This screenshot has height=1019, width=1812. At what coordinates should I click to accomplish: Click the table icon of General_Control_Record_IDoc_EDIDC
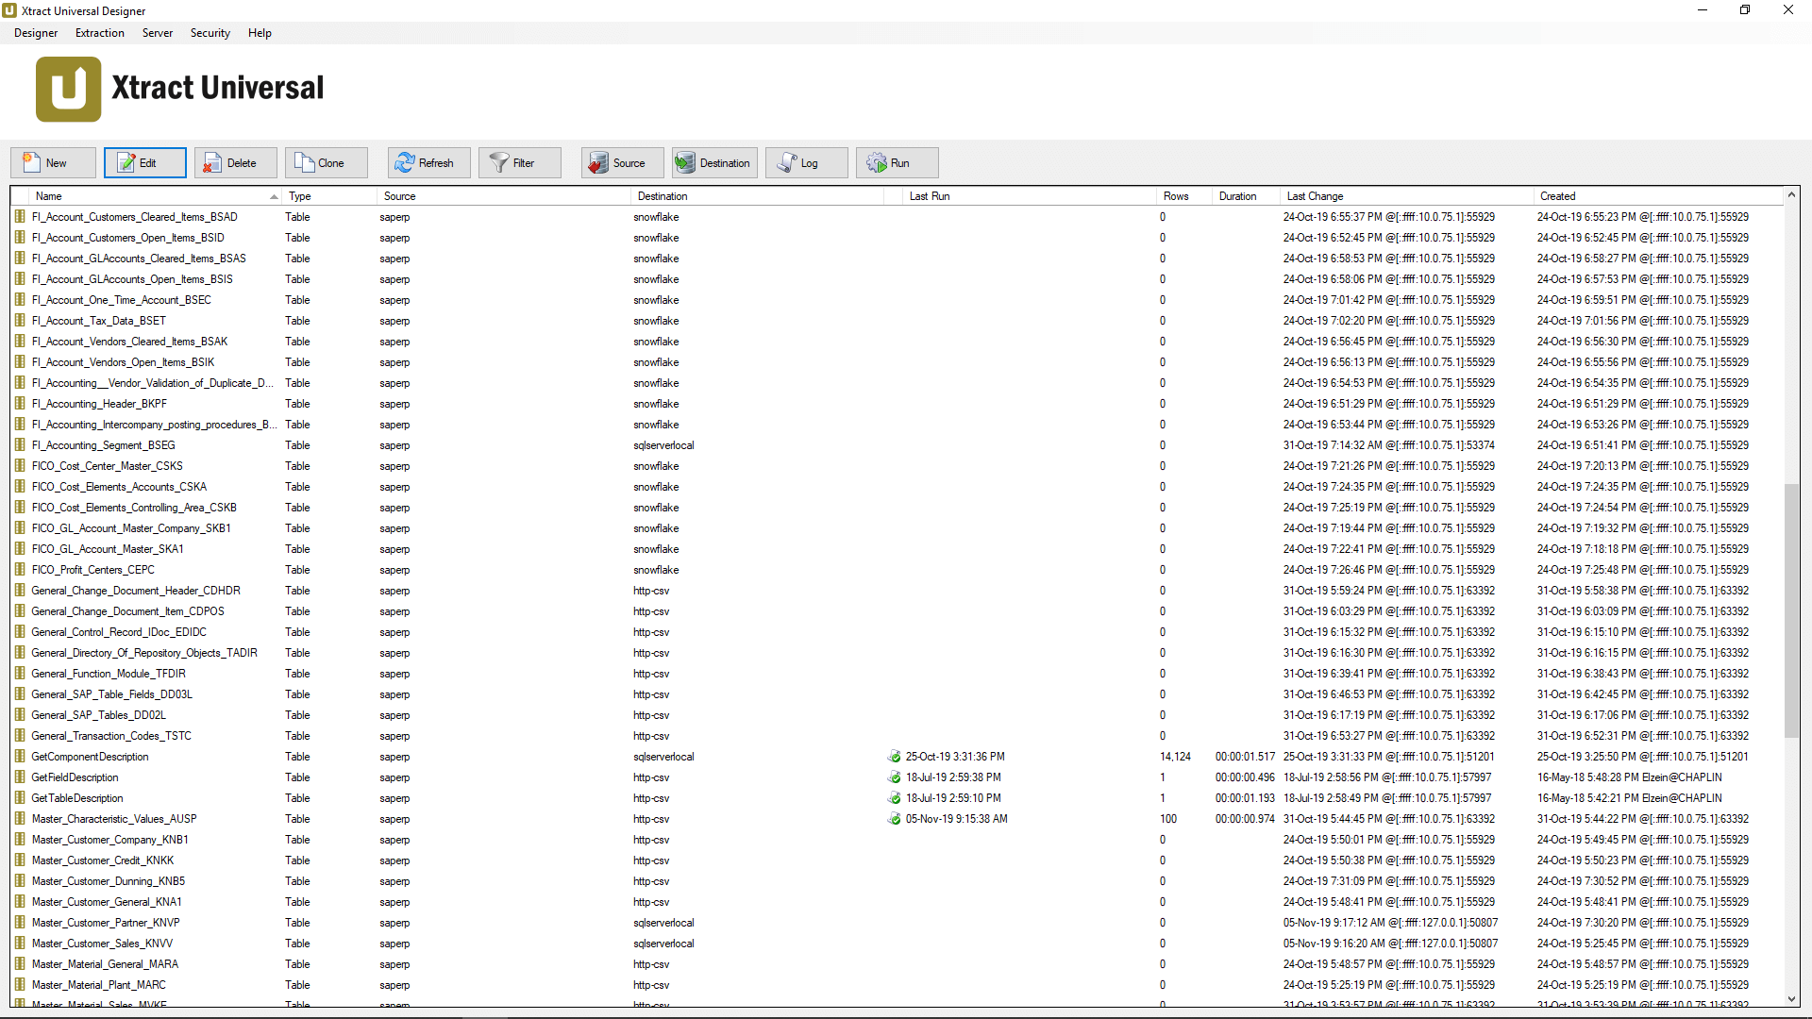20,632
